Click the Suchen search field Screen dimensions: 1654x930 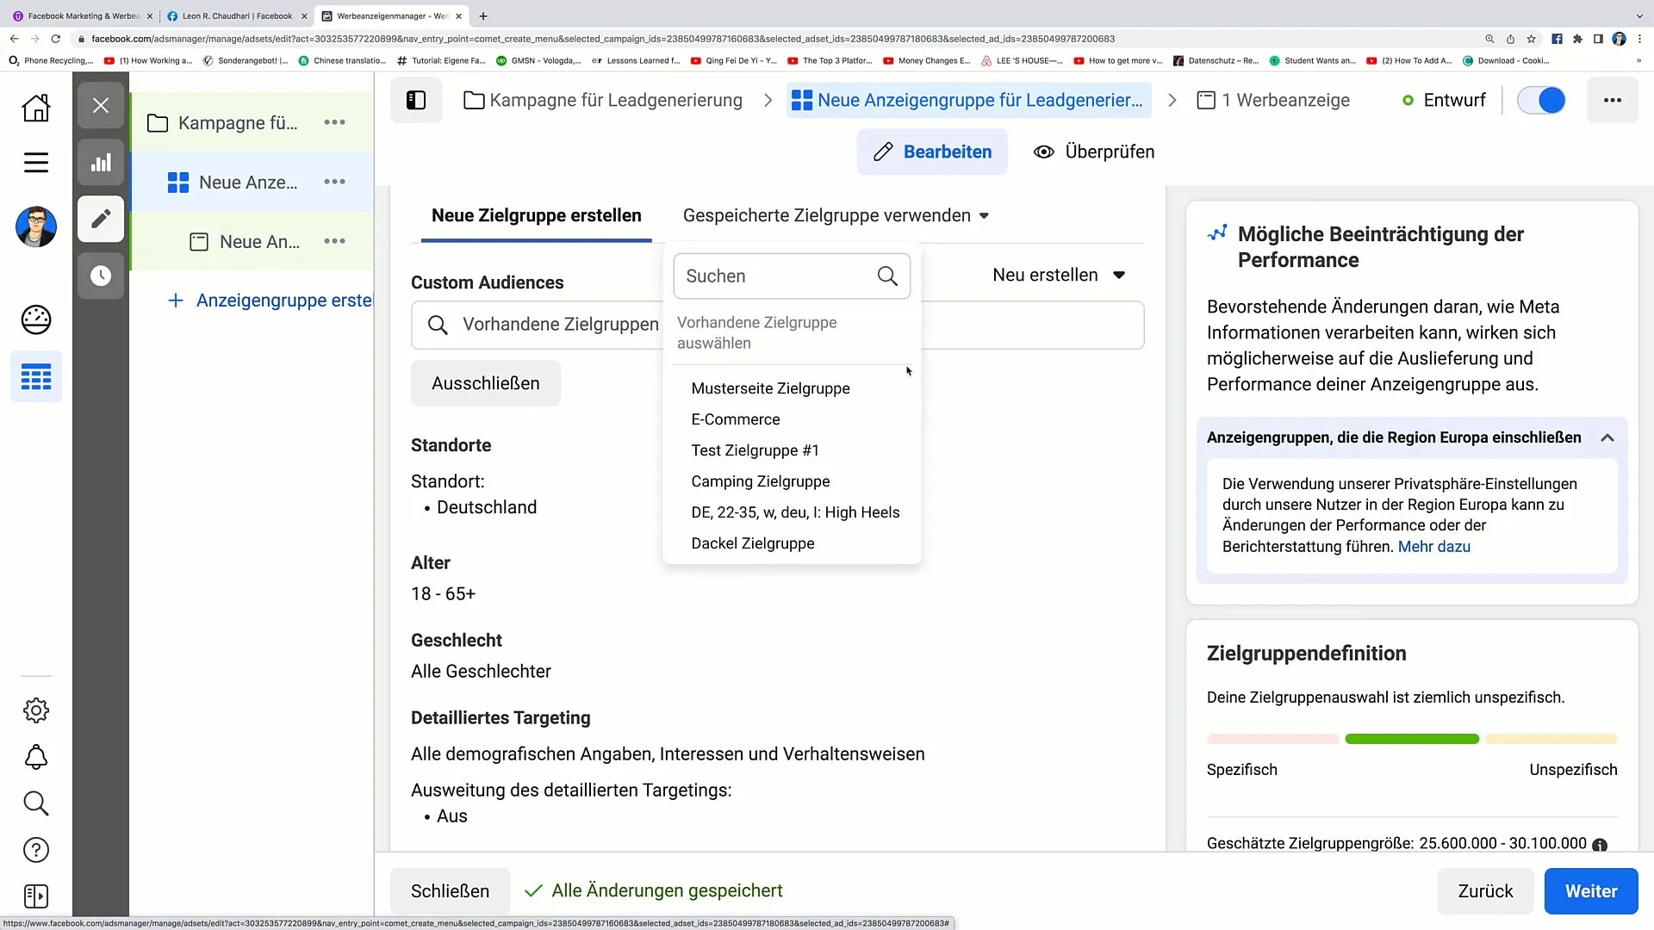[792, 276]
